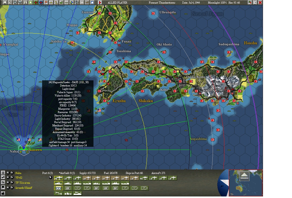Click the 'Port: 6(3)' text

[48, 173]
